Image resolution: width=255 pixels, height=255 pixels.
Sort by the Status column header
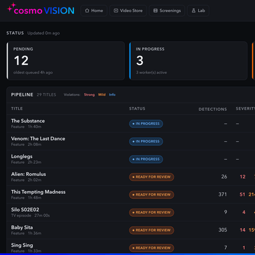pyautogui.click(x=137, y=108)
